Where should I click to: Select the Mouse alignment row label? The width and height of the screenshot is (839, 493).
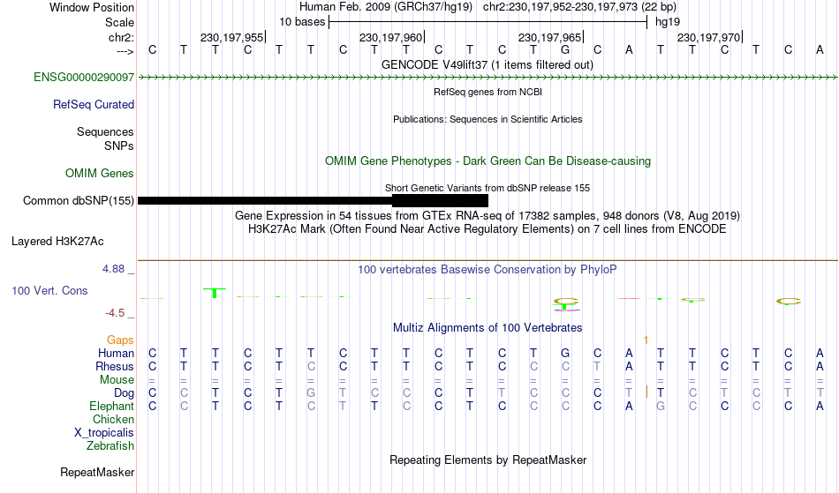(117, 380)
